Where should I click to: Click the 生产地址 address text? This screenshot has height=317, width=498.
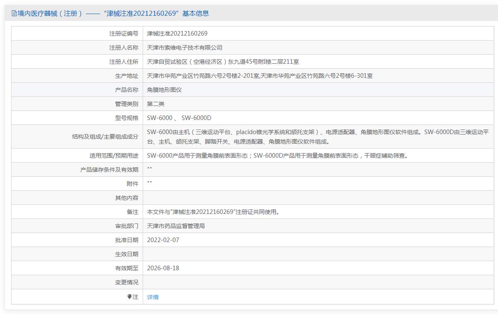click(260, 76)
